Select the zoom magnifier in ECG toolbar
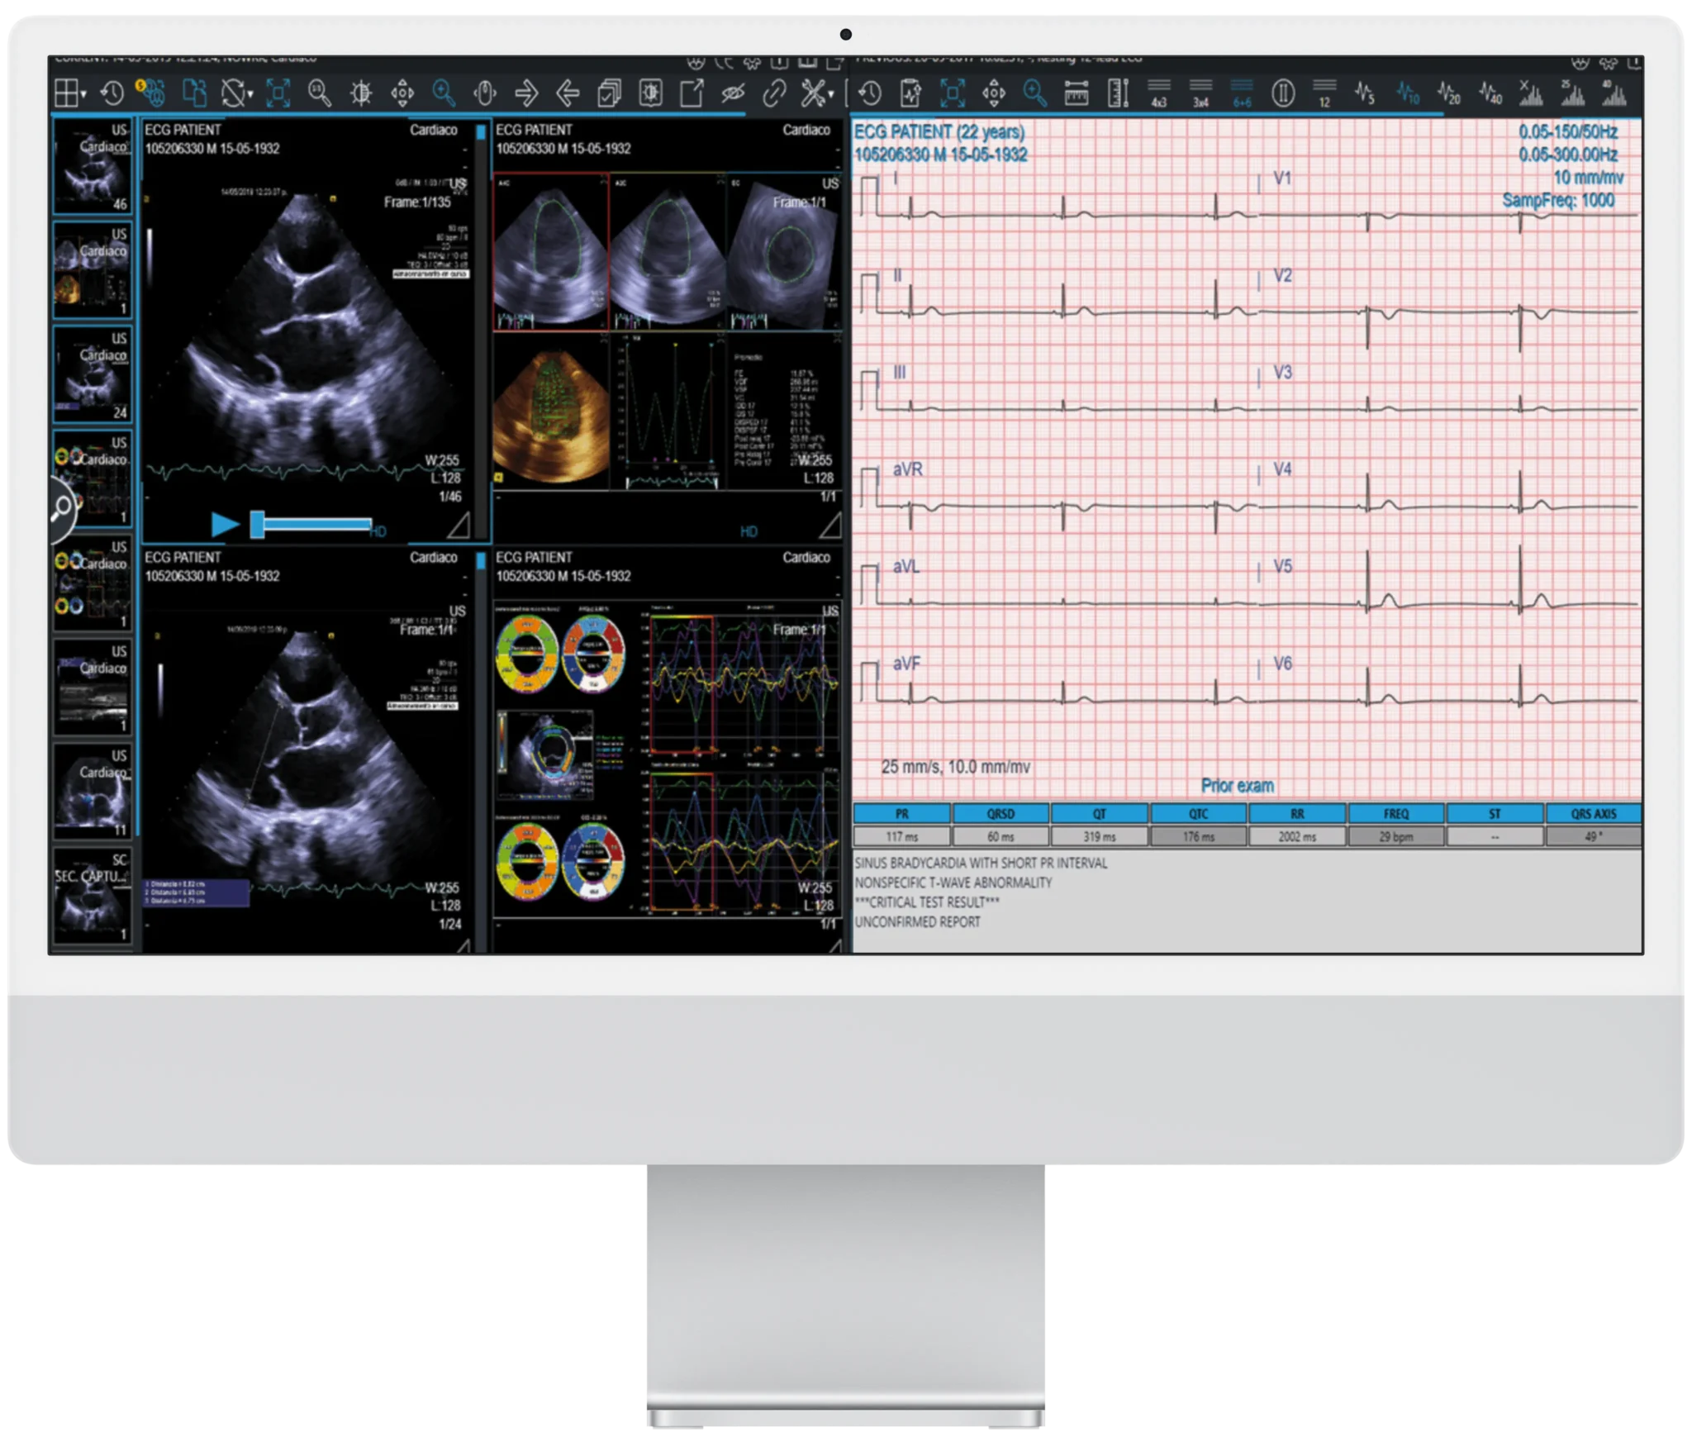Screen dimensions: 1692x1437 tap(1035, 93)
